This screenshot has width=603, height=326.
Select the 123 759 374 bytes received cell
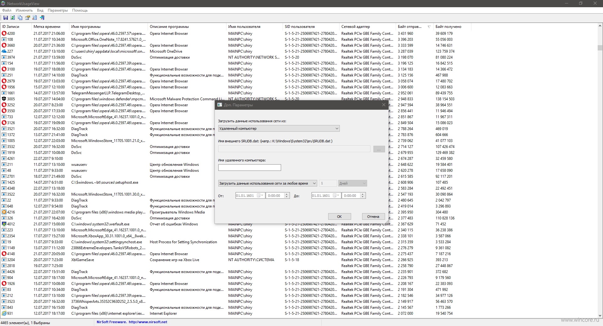click(445, 51)
